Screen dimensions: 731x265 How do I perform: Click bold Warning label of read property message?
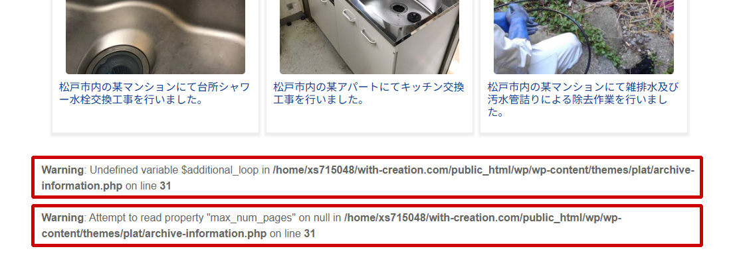pyautogui.click(x=62, y=217)
